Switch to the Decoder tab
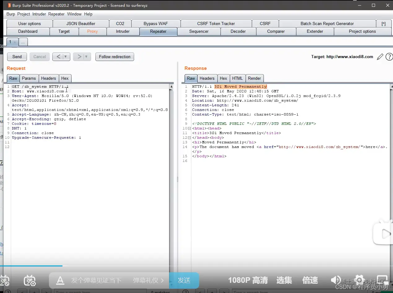The height and width of the screenshot is (293, 393). tap(238, 31)
